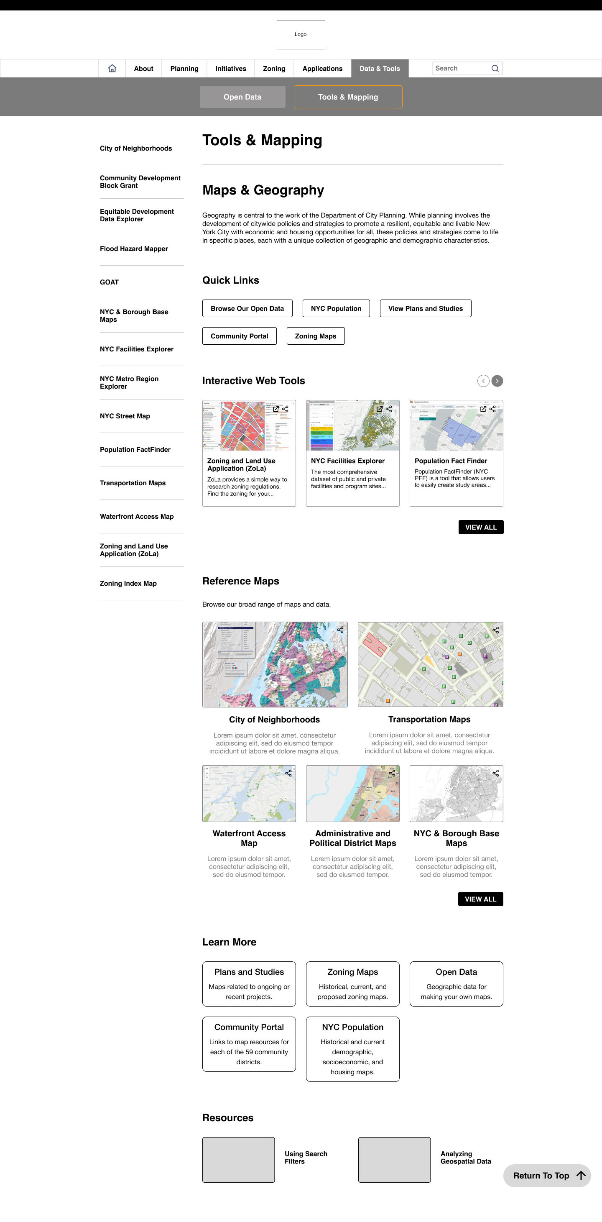Show previous Interactive Web Tools slide
Image resolution: width=602 pixels, height=1222 pixels.
pyautogui.click(x=483, y=380)
